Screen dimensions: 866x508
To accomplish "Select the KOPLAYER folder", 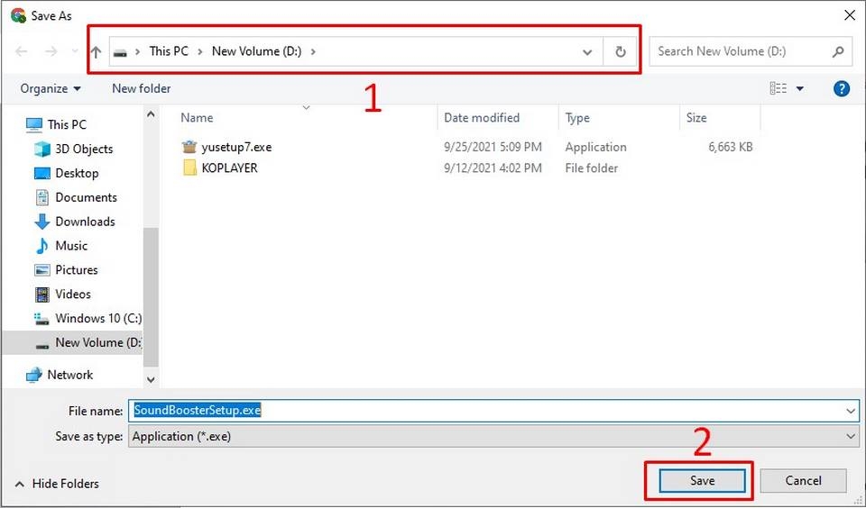I will click(229, 168).
